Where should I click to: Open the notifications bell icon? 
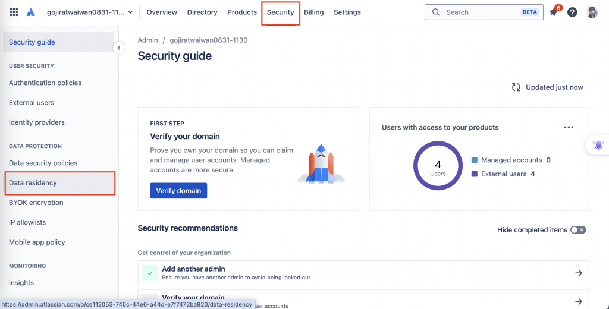pos(554,12)
